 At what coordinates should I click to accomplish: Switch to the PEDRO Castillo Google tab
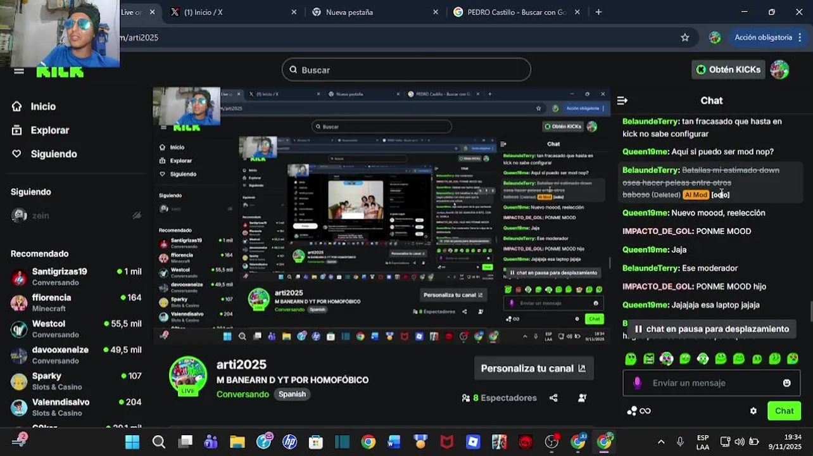pos(515,12)
